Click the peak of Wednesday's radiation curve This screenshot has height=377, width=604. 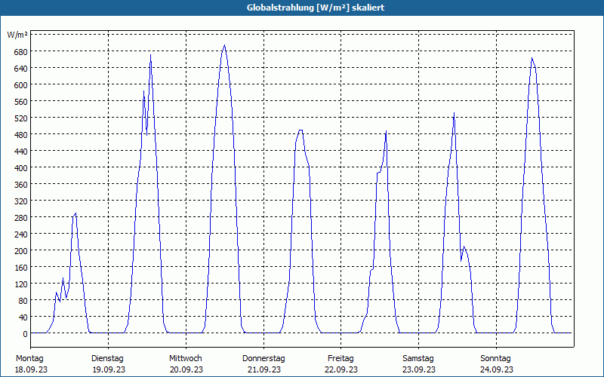point(224,45)
